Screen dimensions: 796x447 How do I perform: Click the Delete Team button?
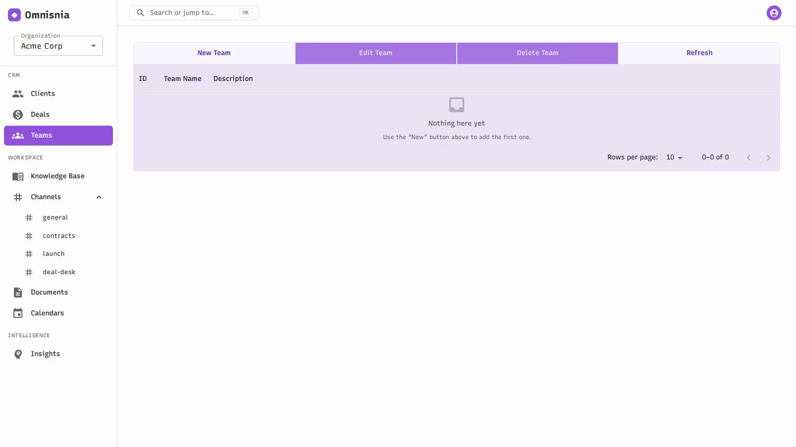click(x=537, y=53)
